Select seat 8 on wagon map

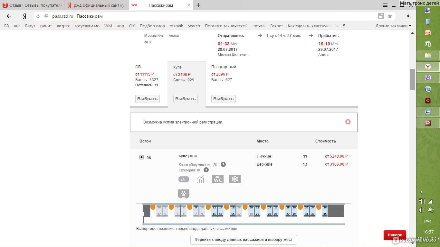[196, 208]
